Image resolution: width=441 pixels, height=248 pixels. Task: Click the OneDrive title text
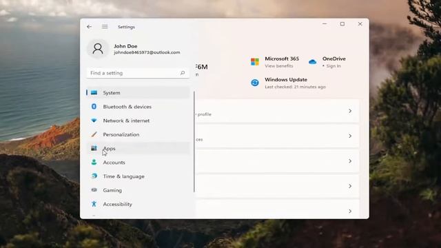click(334, 59)
